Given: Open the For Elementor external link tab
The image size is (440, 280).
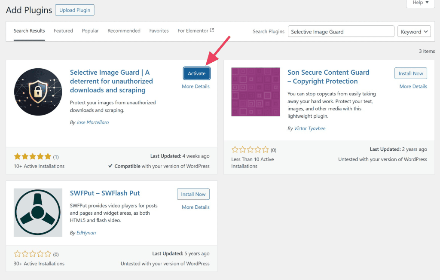Looking at the screenshot, I should [x=196, y=31].
